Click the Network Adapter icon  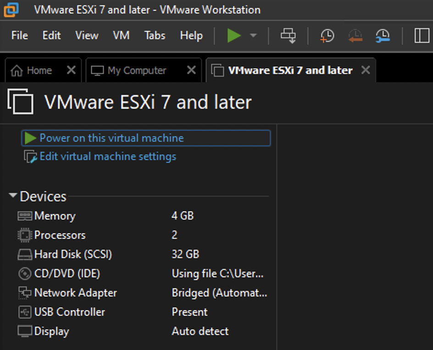click(x=25, y=293)
